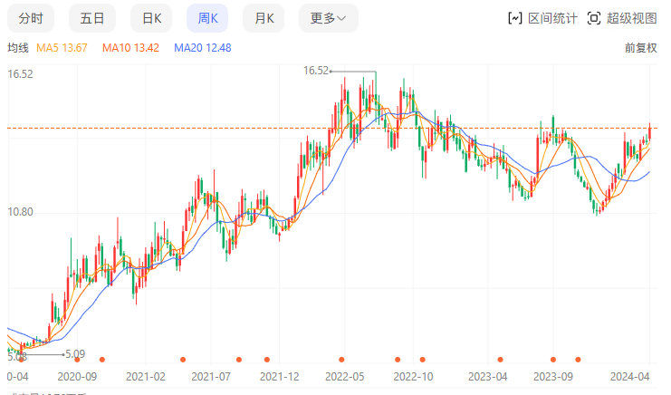Click the MA10 13.42 indicator label
This screenshot has width=671, height=395.
(130, 48)
